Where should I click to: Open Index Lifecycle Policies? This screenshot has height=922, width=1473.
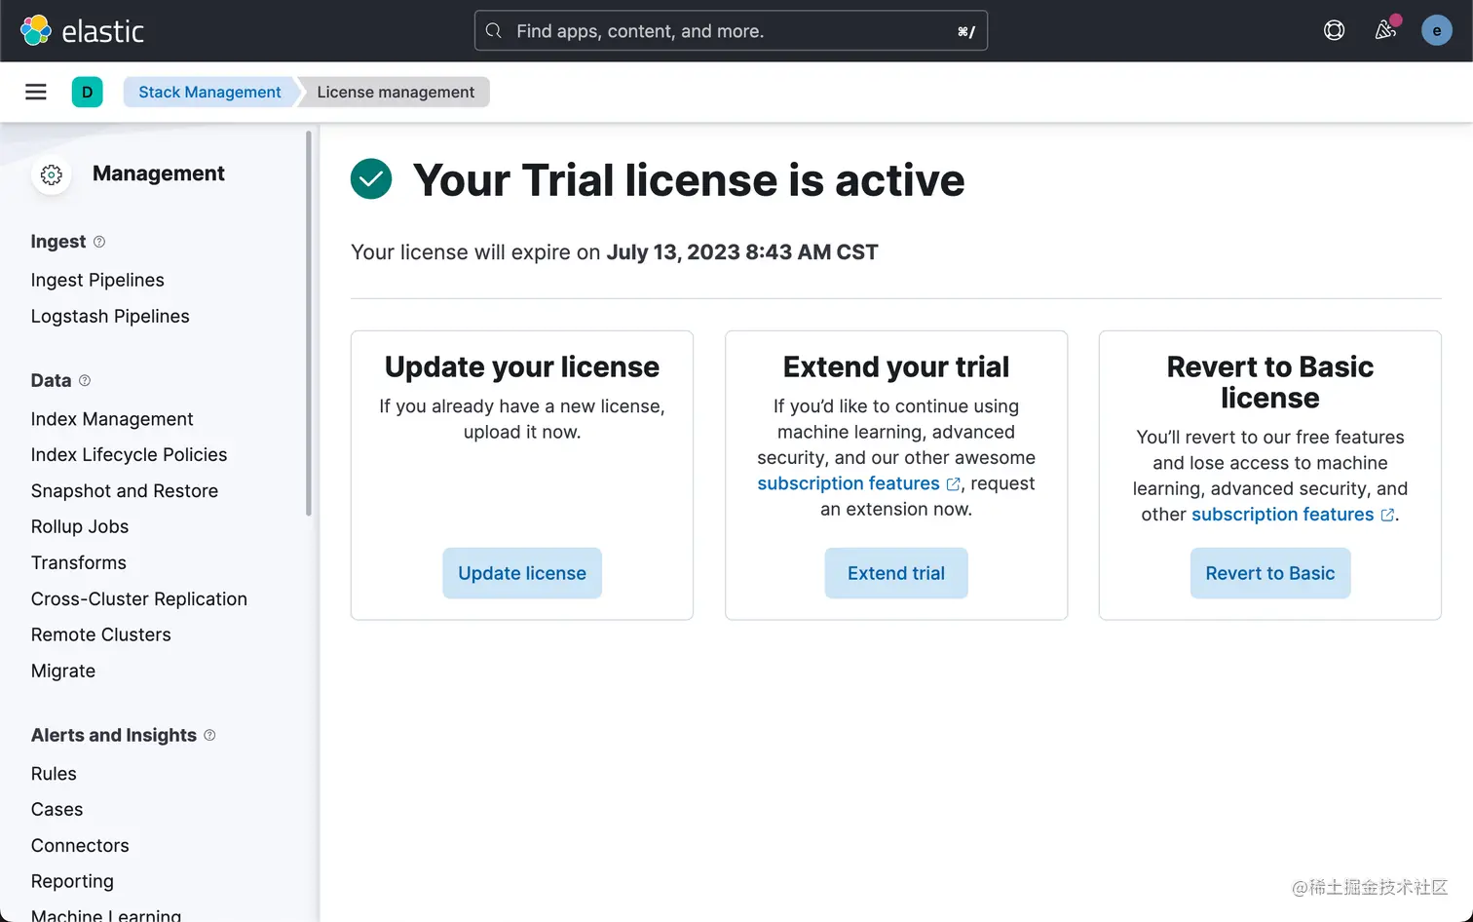(129, 454)
